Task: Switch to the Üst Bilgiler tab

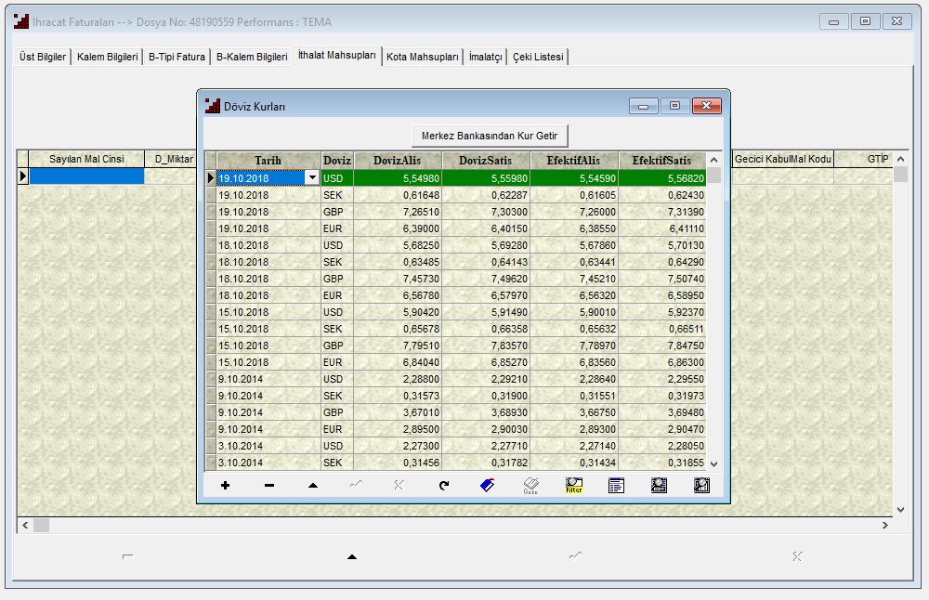Action: click(43, 57)
